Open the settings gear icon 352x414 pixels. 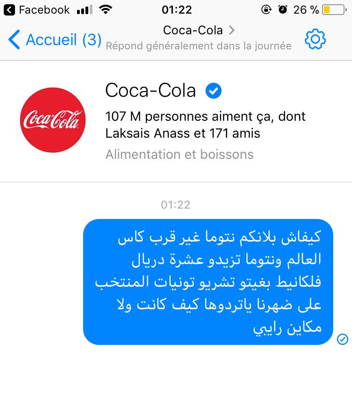tap(315, 39)
